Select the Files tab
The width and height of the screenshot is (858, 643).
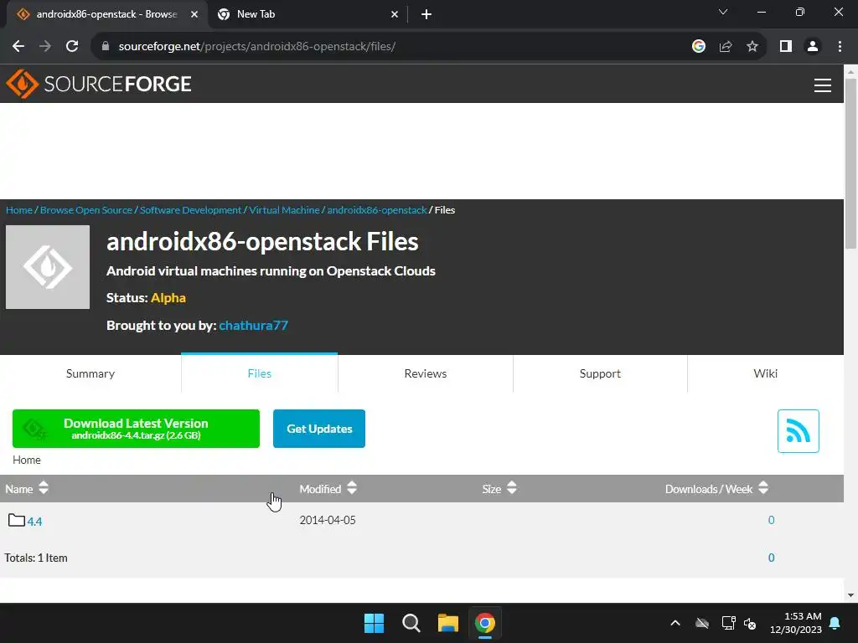pyautogui.click(x=260, y=373)
